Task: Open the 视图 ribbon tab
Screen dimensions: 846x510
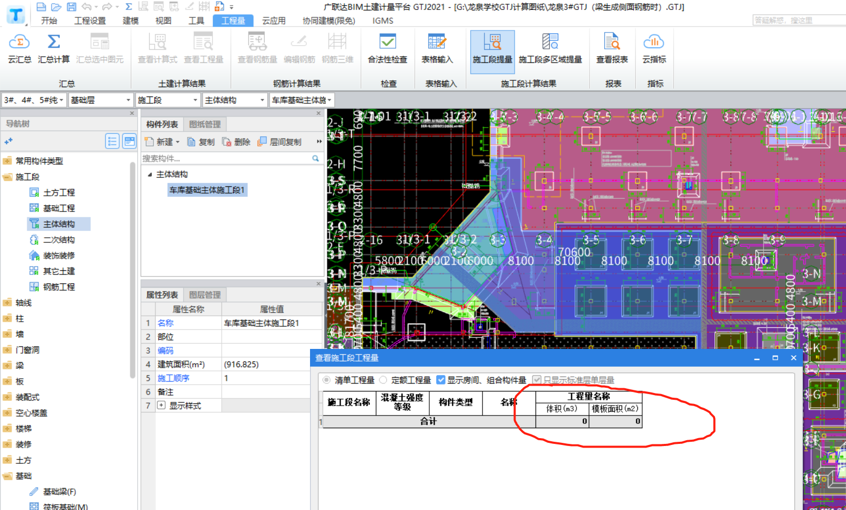Action: pyautogui.click(x=163, y=20)
